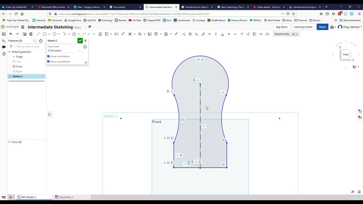Click the Share button

(x=322, y=27)
